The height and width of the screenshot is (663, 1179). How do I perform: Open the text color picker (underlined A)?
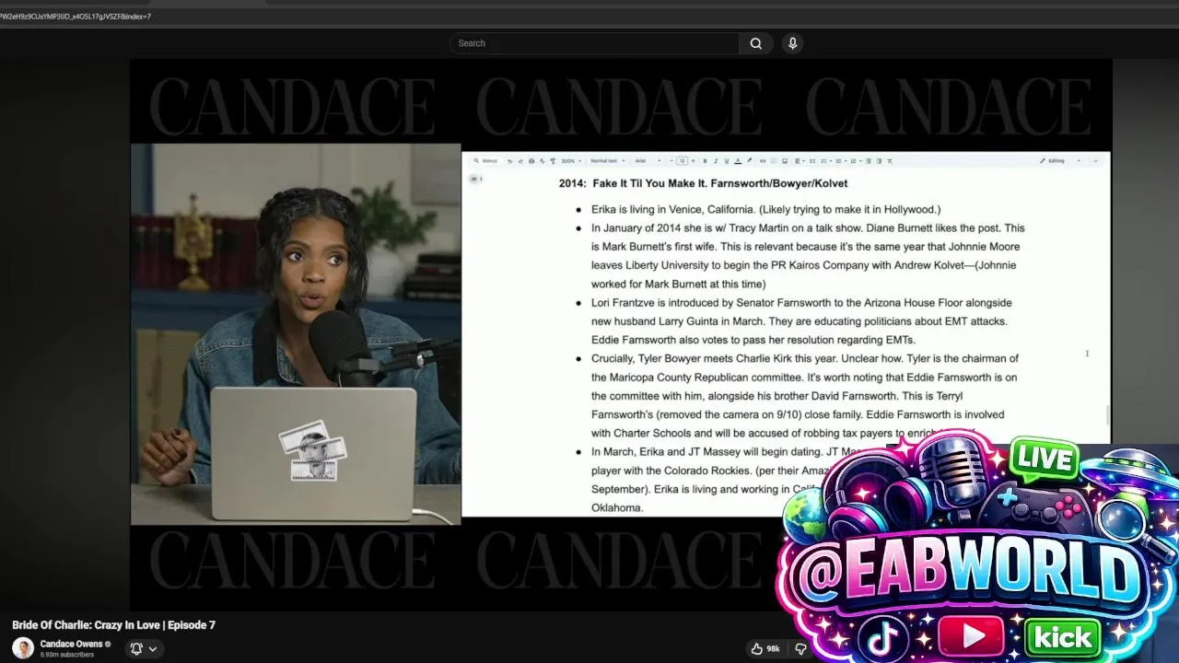[x=738, y=161]
